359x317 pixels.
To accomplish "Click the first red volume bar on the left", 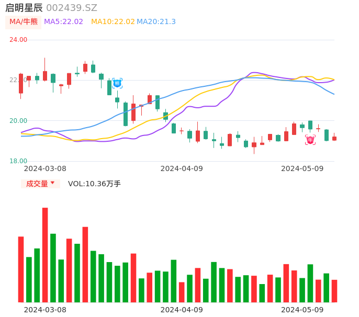I will (21, 269).
